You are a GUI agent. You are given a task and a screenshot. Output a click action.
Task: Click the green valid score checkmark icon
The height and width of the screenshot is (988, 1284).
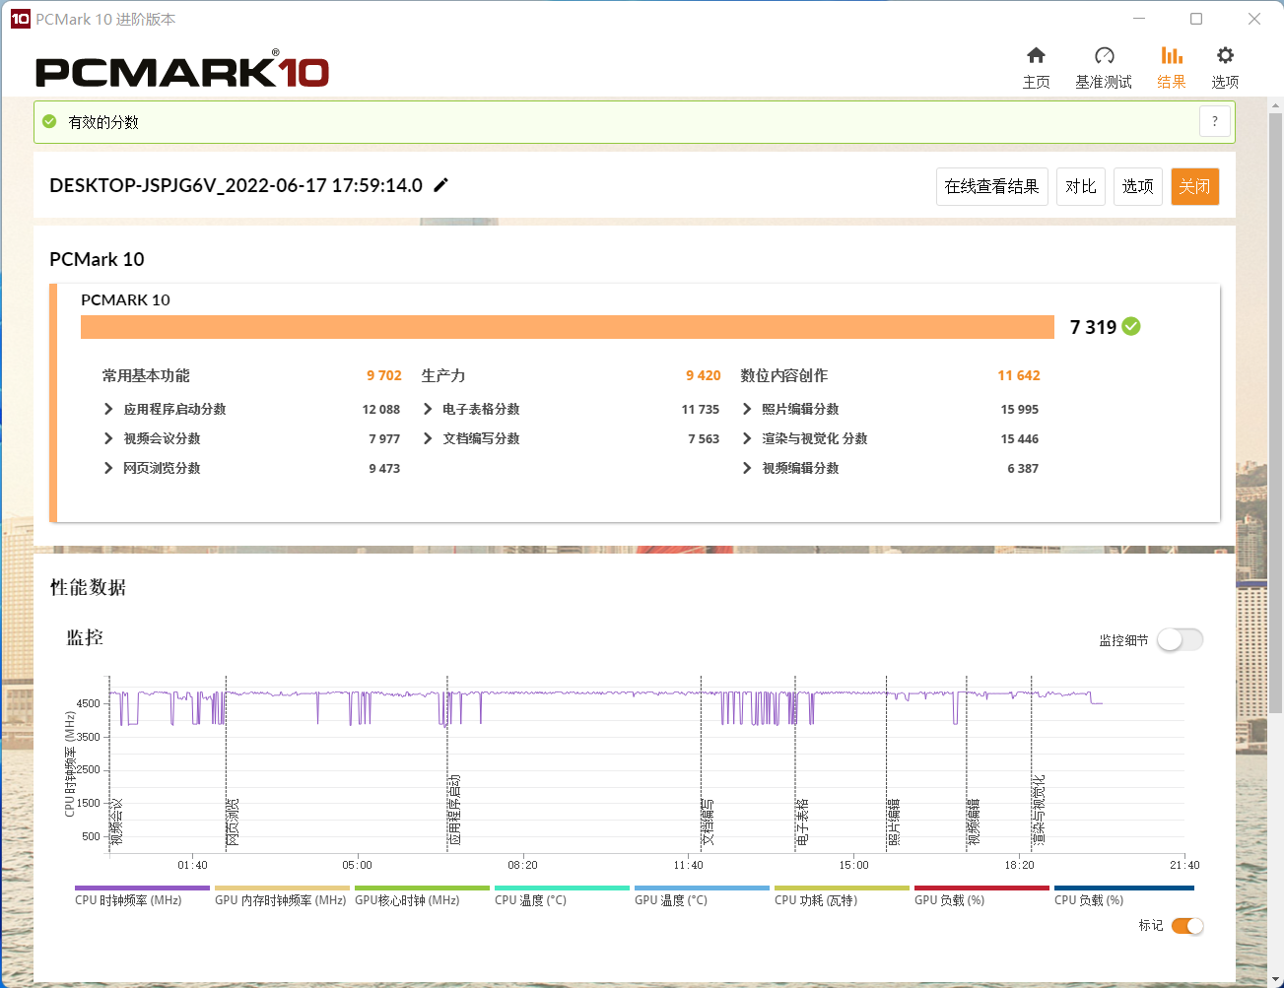point(49,122)
